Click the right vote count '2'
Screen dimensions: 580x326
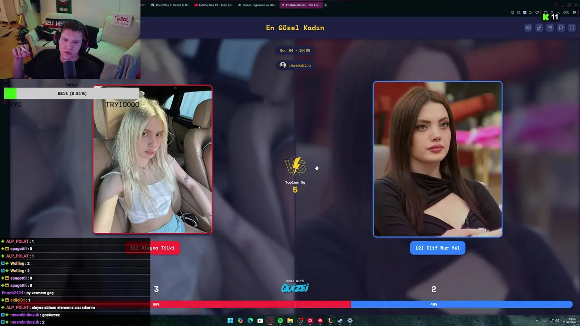coord(434,289)
